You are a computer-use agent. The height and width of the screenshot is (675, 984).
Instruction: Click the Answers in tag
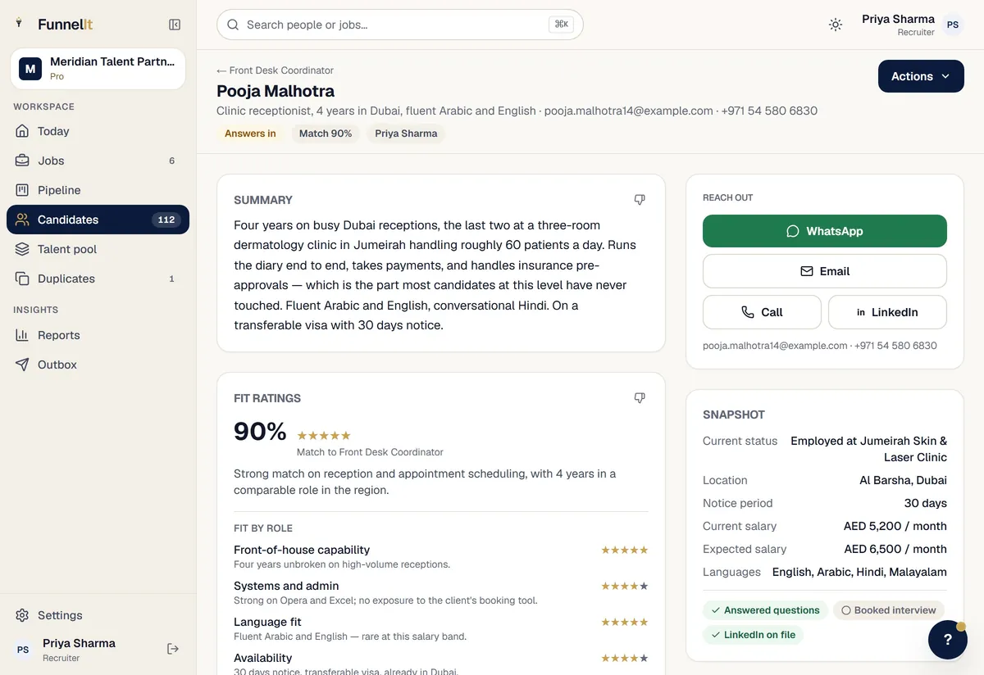pyautogui.click(x=250, y=134)
